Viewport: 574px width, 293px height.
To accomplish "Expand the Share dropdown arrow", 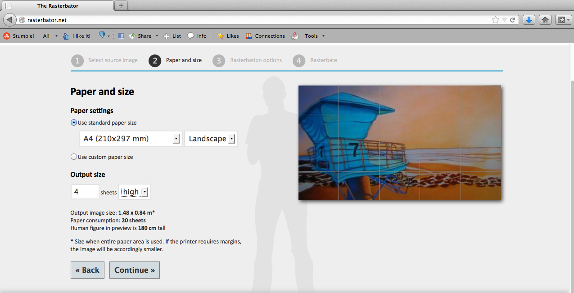I will [157, 36].
